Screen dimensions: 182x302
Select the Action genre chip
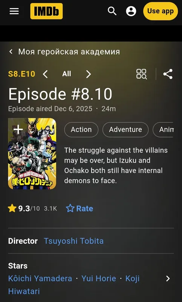click(x=81, y=129)
